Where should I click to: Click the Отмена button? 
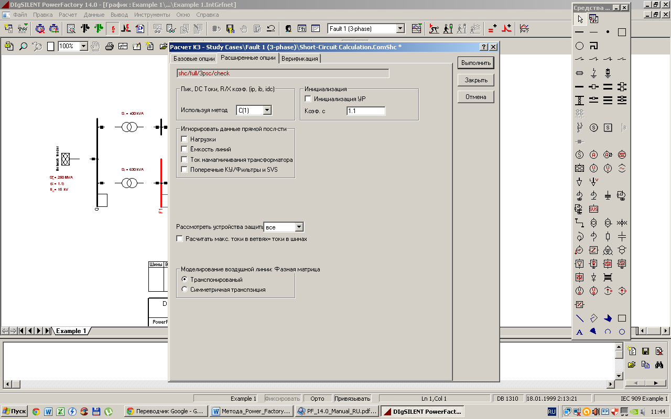tap(476, 97)
